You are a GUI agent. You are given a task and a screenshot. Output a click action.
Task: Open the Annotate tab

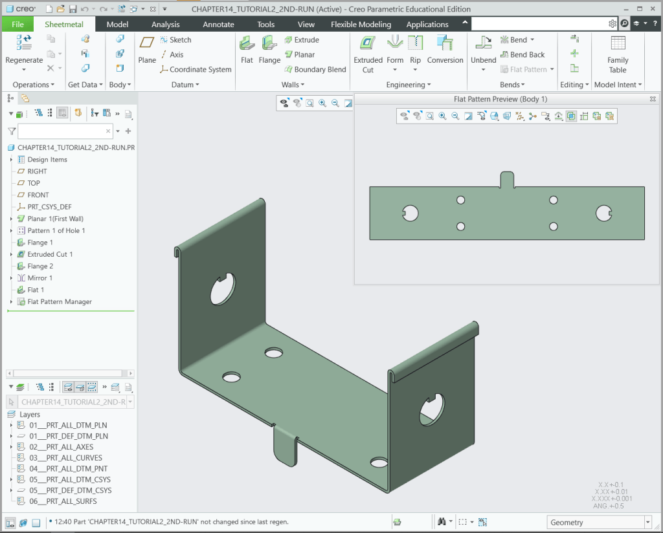(x=218, y=24)
